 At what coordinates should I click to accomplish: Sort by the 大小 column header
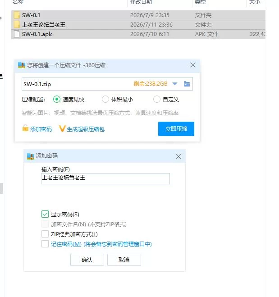tap(255, 2)
